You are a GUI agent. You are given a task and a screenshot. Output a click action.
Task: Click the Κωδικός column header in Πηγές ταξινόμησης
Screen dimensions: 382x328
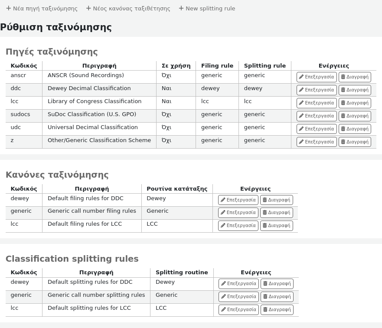coord(24,66)
